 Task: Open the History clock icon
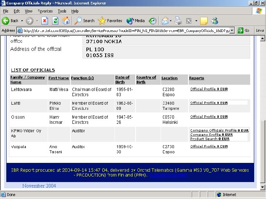[x=152, y=21]
